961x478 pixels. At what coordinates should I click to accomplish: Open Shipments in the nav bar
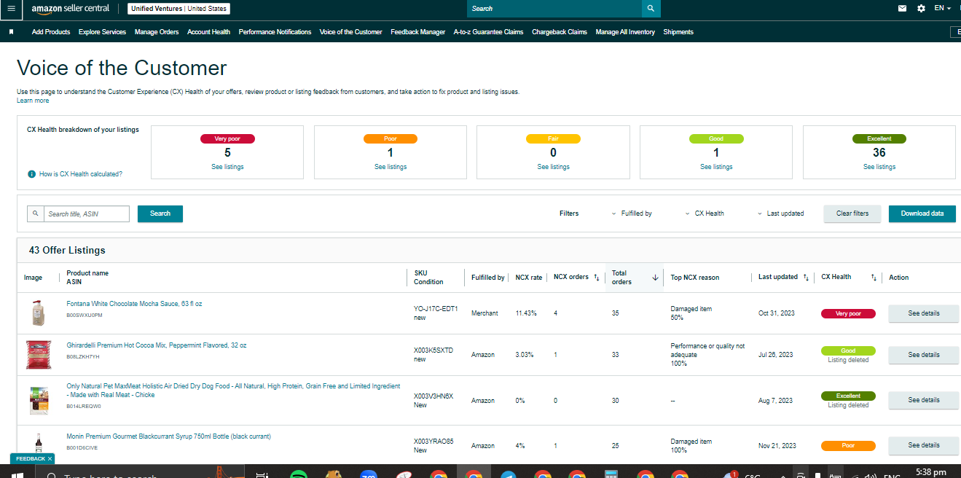(x=678, y=32)
